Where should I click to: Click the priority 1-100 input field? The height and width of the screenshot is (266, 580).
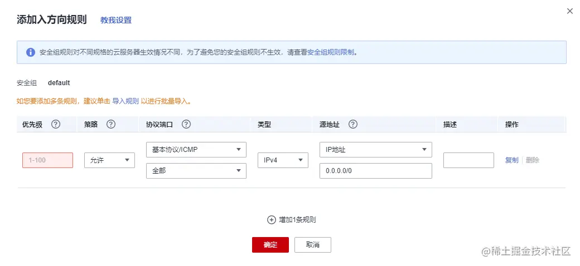tap(48, 160)
